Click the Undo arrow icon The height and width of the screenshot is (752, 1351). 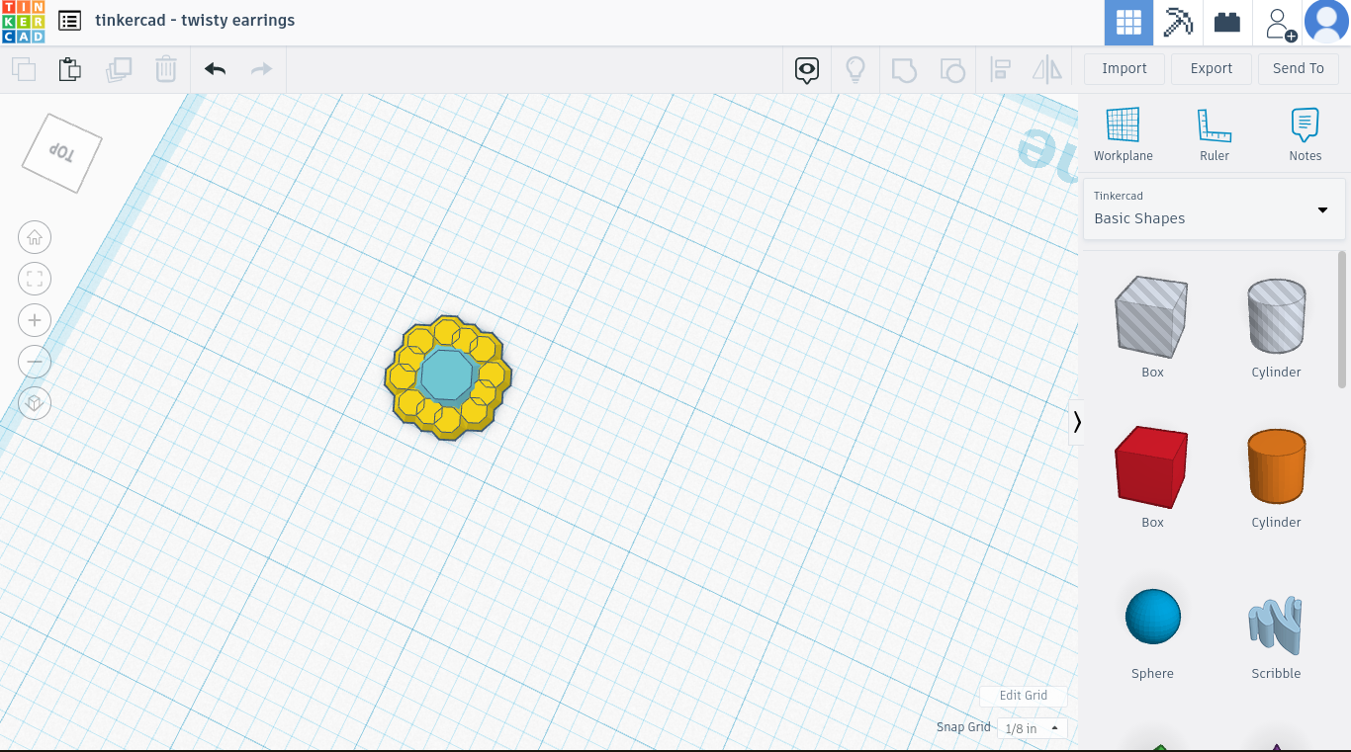coord(214,69)
